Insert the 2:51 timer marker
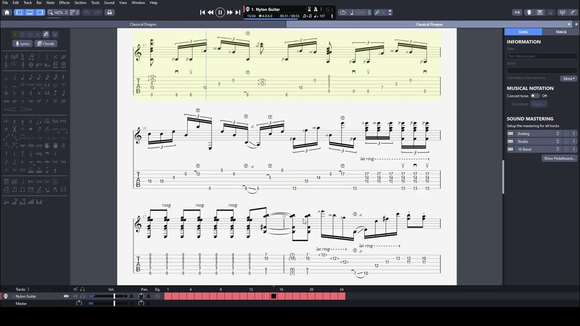This screenshot has width=580, height=326. tap(39, 182)
